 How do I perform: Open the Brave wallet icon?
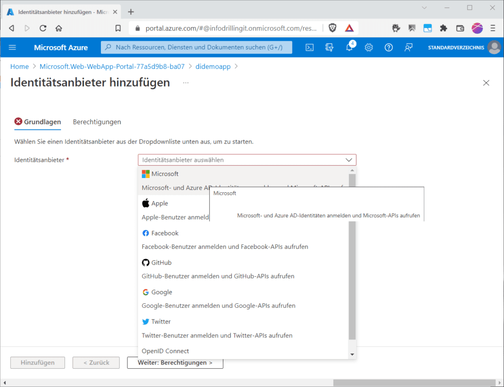coord(460,28)
